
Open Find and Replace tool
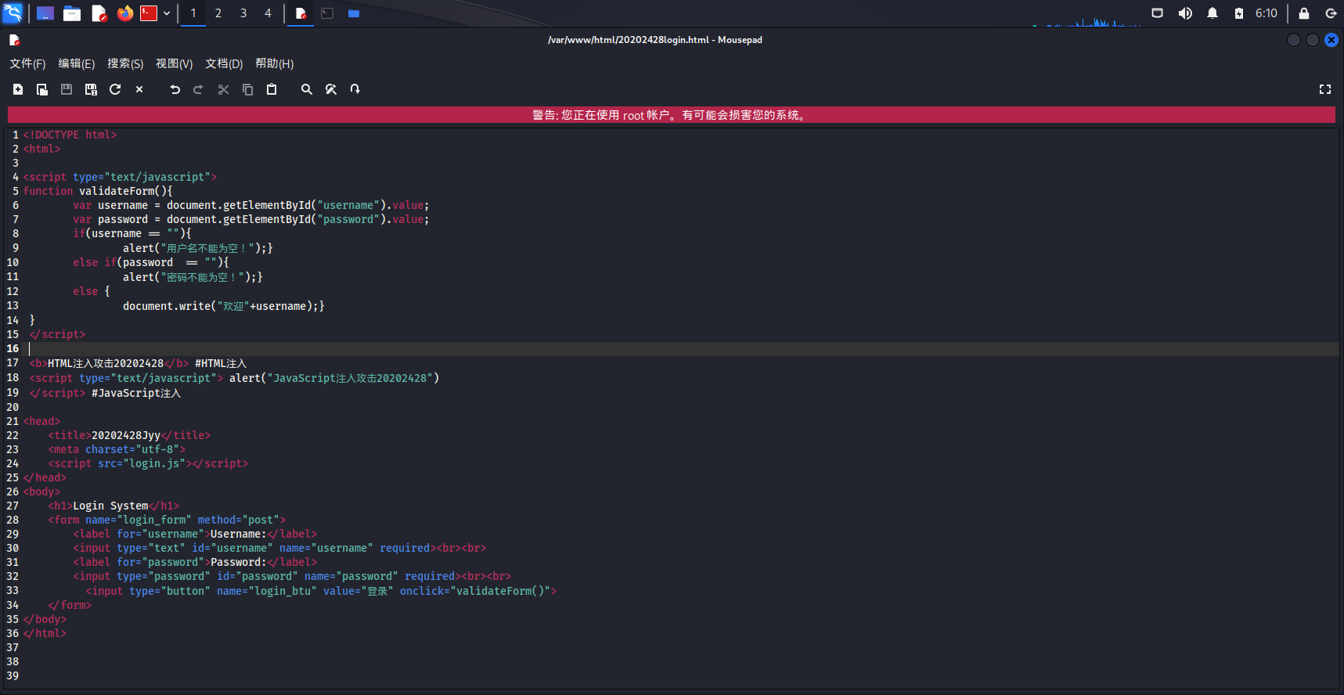pyautogui.click(x=331, y=89)
